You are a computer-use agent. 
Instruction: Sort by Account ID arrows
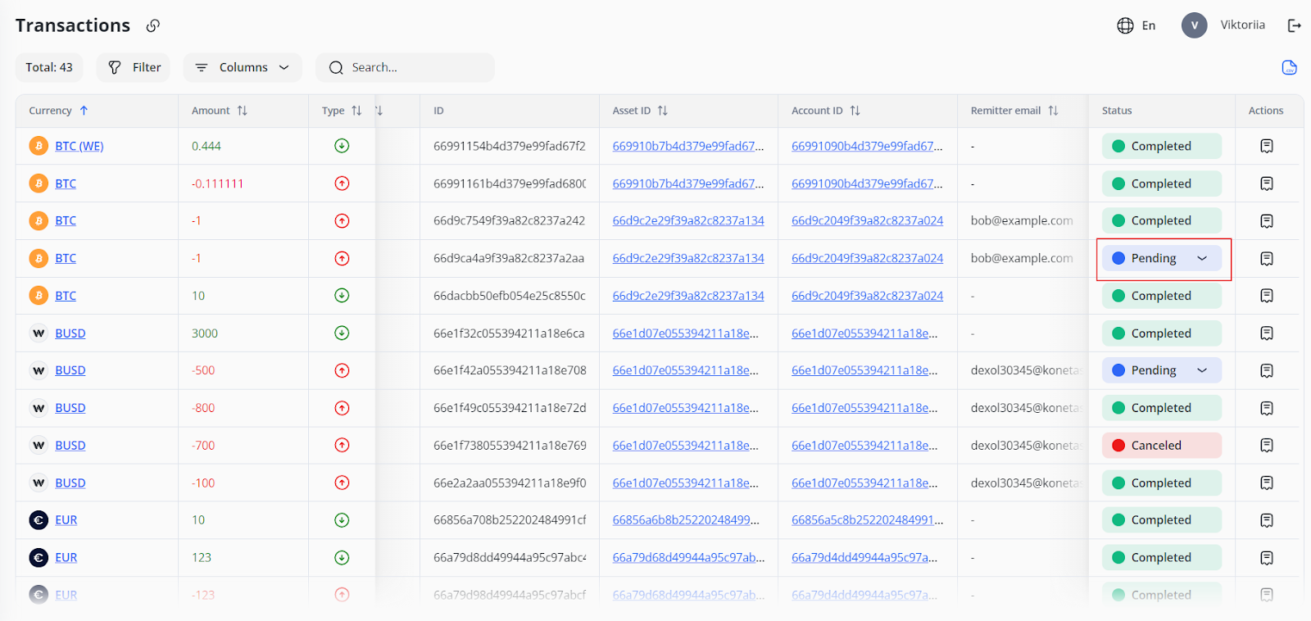(x=855, y=111)
